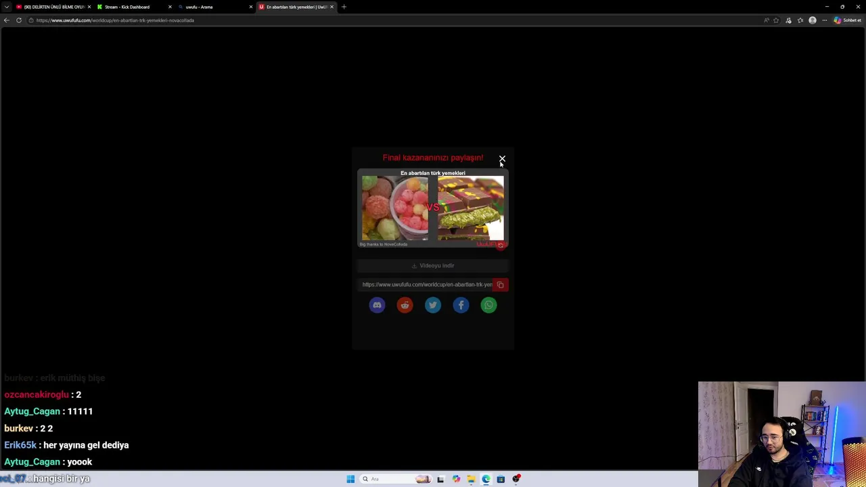
Task: Click the Videoyu indir button
Action: pos(433,266)
